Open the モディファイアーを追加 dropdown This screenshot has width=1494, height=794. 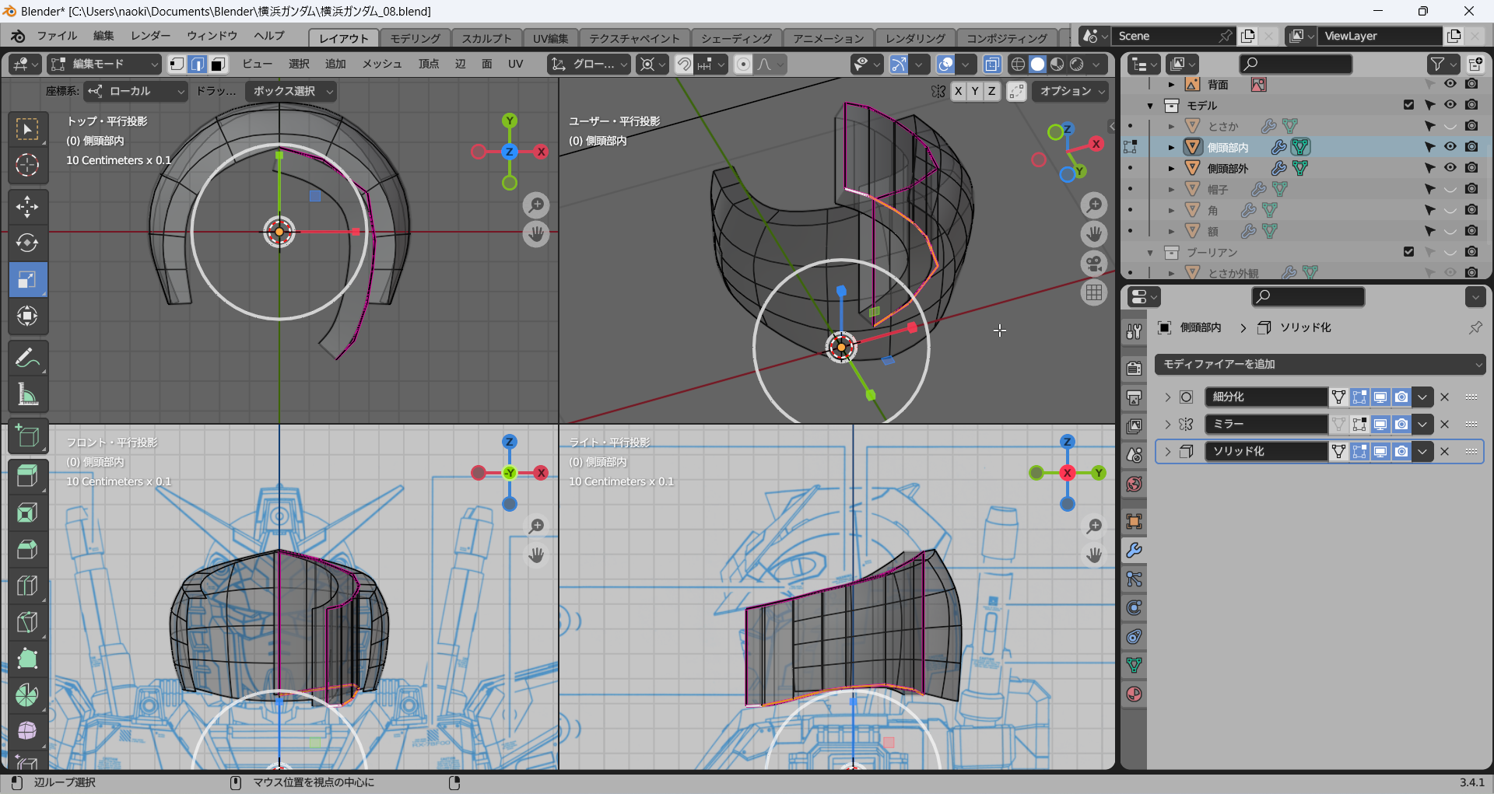click(x=1320, y=364)
